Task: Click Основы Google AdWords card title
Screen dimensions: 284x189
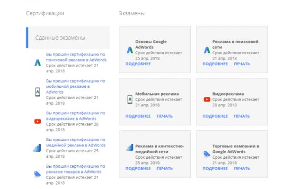Action: [151, 44]
